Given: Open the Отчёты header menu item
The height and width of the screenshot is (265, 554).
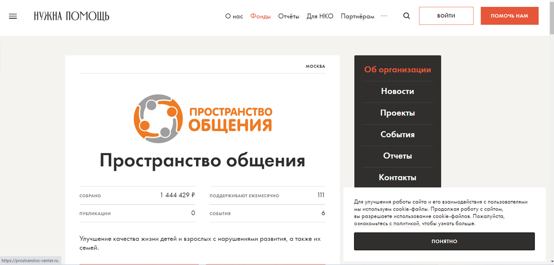Looking at the screenshot, I should [x=289, y=16].
